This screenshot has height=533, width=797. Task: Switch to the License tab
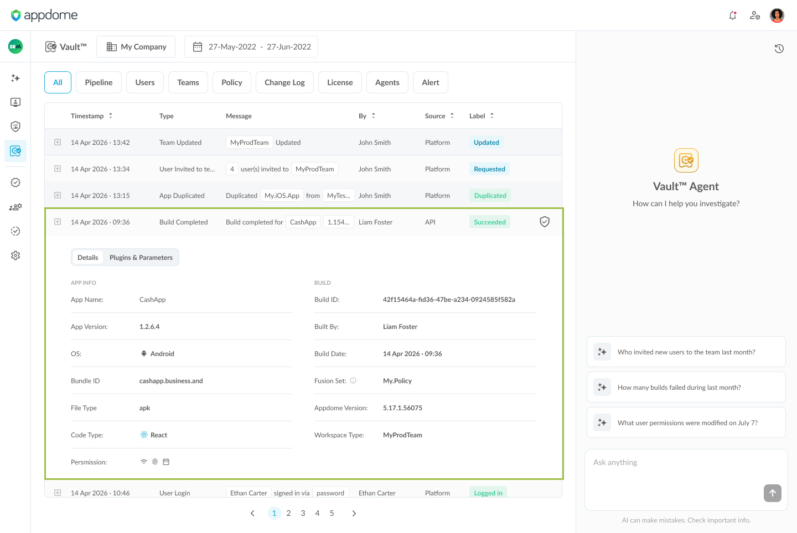tap(340, 82)
